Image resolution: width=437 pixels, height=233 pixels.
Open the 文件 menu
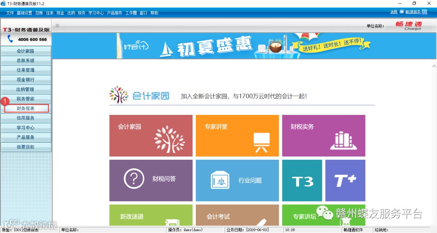(x=10, y=13)
